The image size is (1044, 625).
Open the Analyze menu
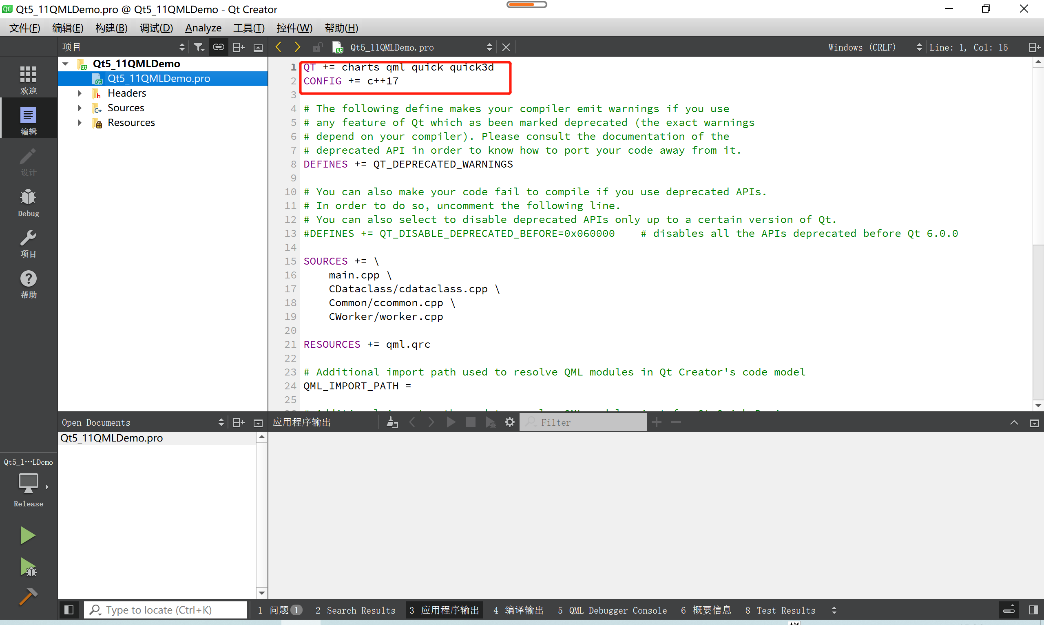click(203, 28)
